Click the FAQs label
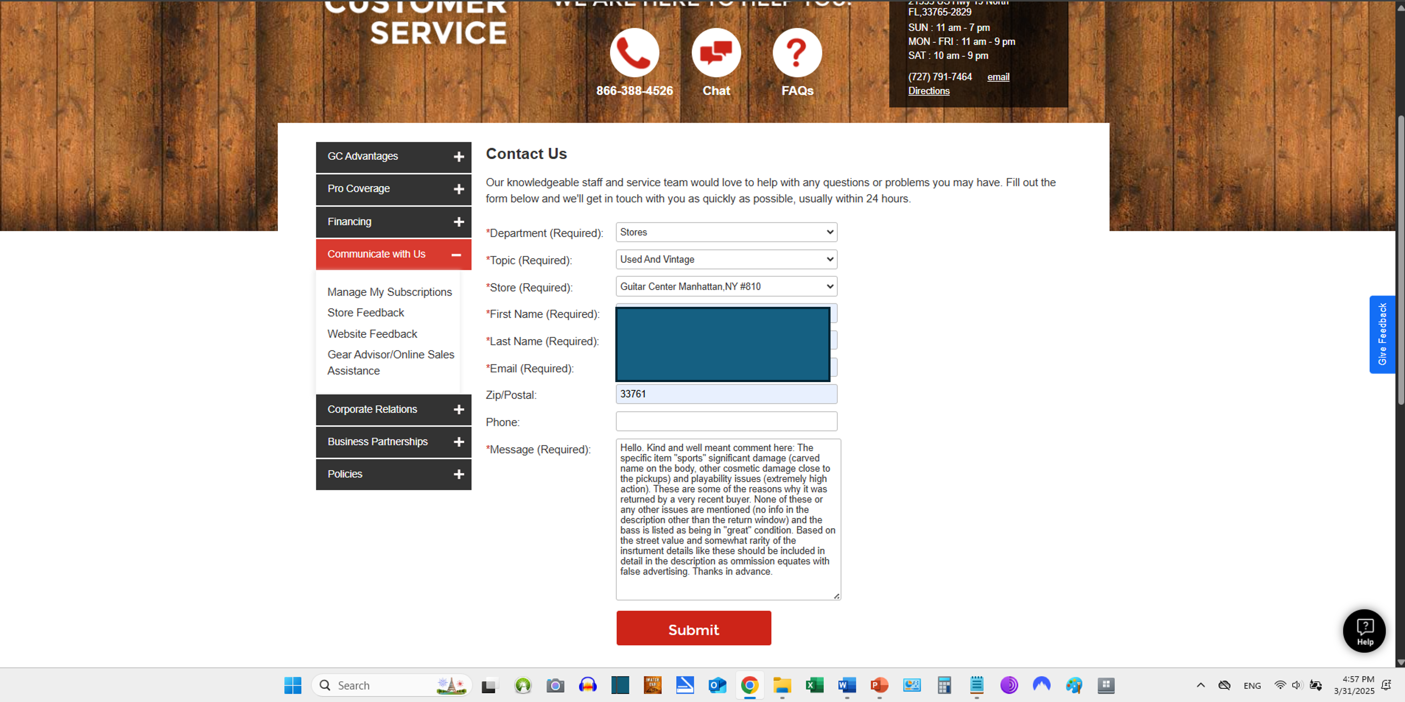 pyautogui.click(x=797, y=91)
